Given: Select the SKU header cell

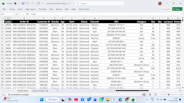Looking at the screenshot, I should pos(116,22).
